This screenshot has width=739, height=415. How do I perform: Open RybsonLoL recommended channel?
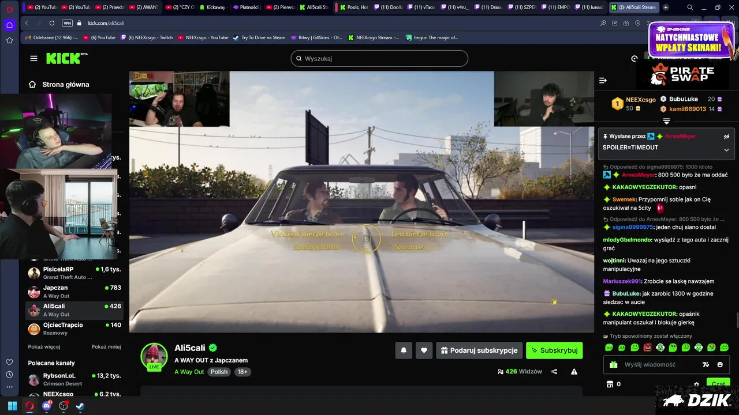[x=74, y=379]
